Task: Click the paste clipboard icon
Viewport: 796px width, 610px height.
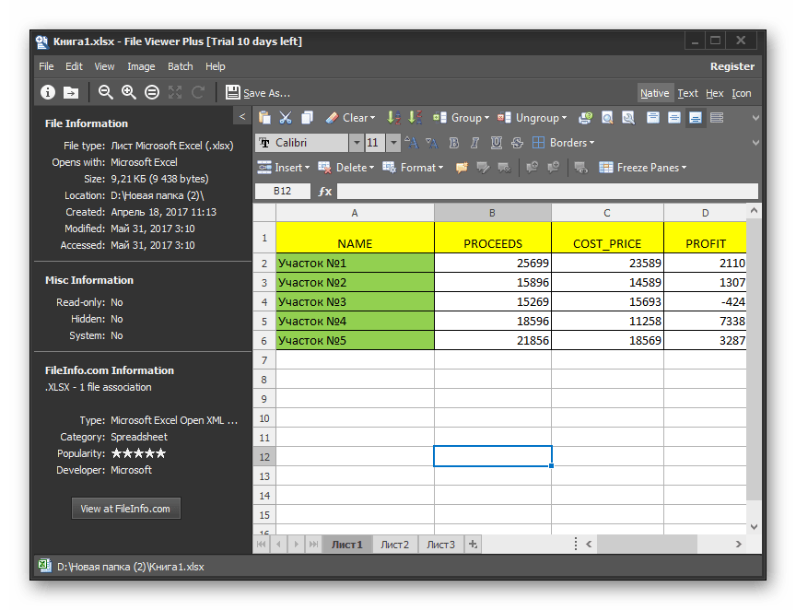Action: (264, 118)
